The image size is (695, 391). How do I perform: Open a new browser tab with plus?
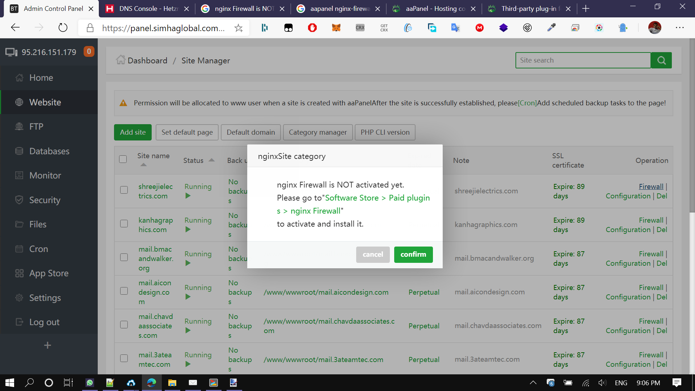pos(586,8)
